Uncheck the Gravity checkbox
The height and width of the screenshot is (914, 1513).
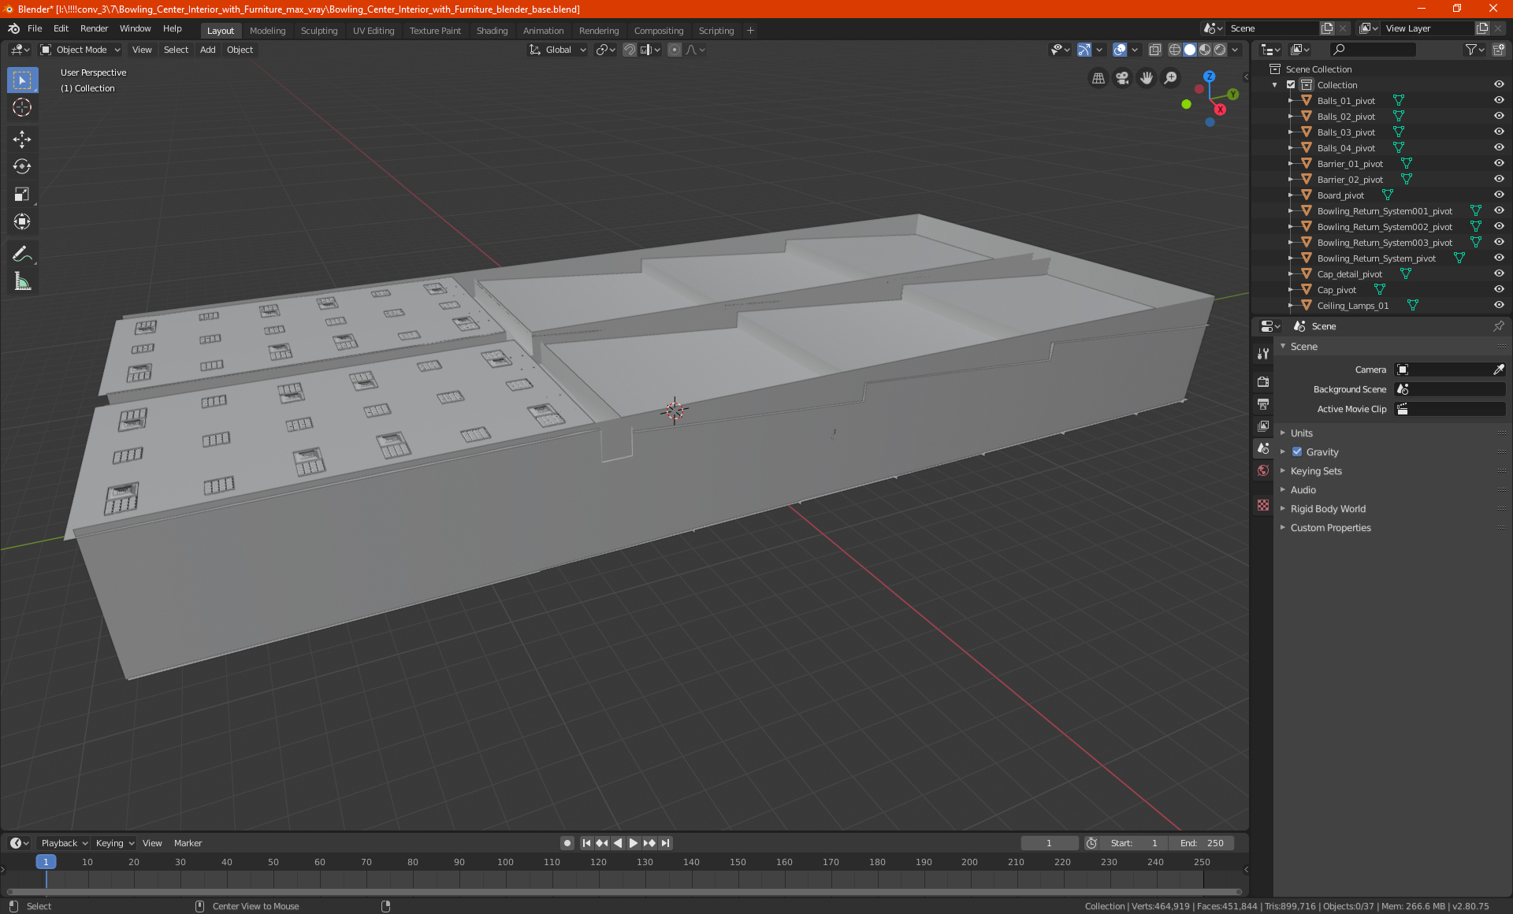coord(1297,452)
